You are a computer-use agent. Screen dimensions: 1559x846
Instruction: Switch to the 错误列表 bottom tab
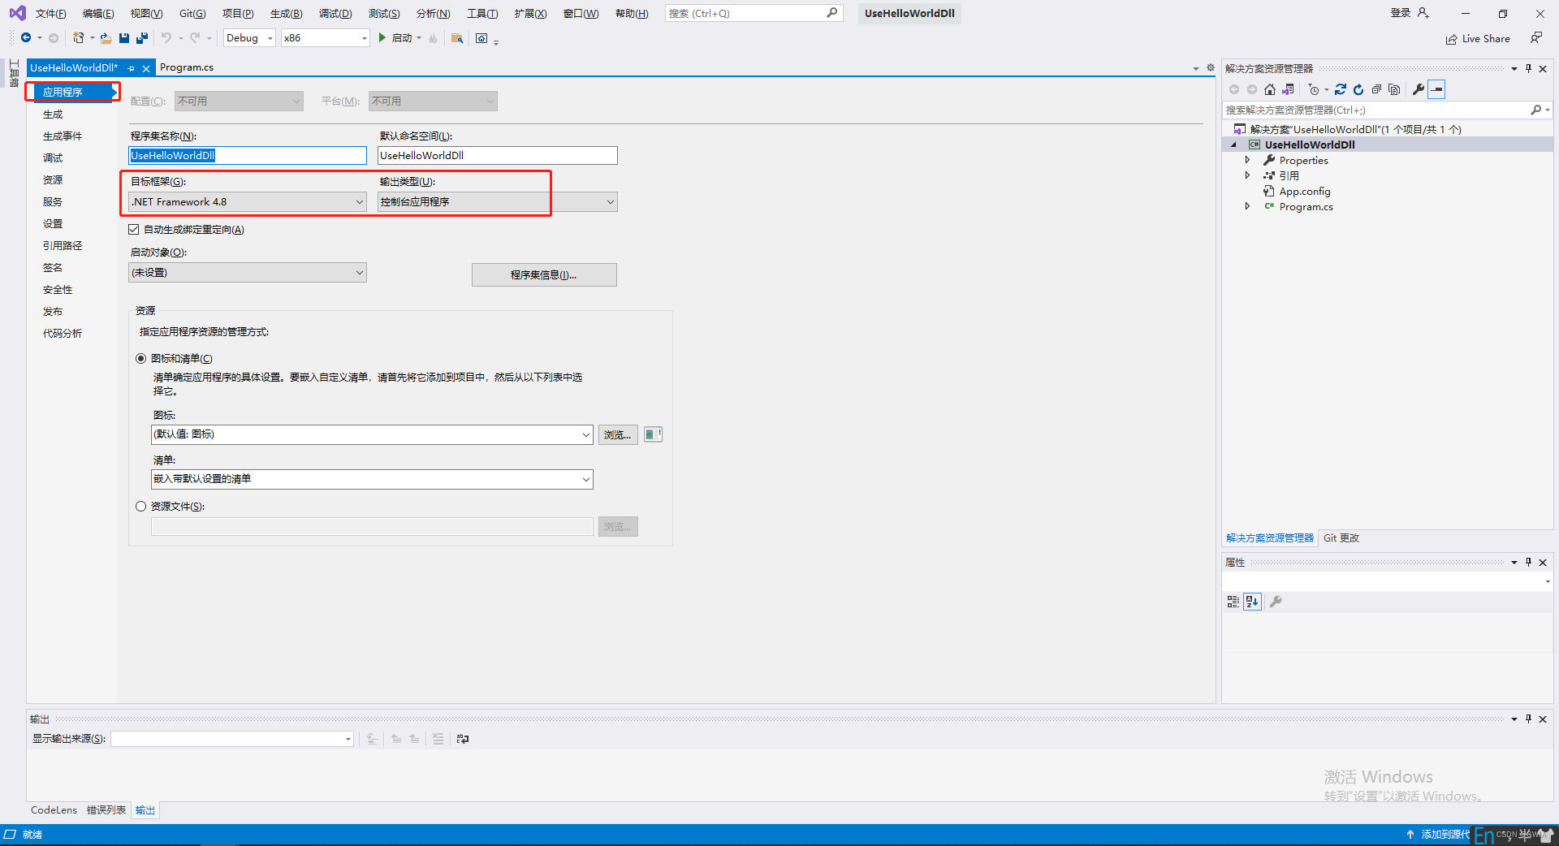(106, 810)
